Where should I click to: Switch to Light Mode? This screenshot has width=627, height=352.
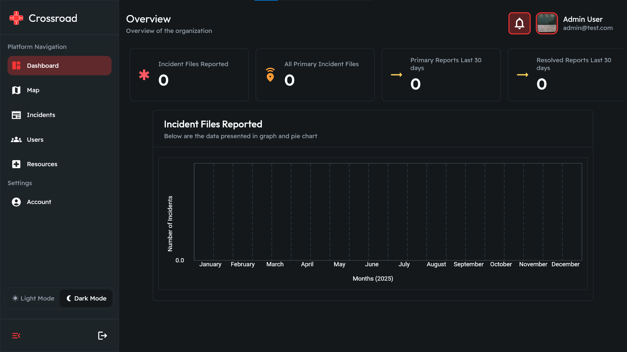pos(33,298)
